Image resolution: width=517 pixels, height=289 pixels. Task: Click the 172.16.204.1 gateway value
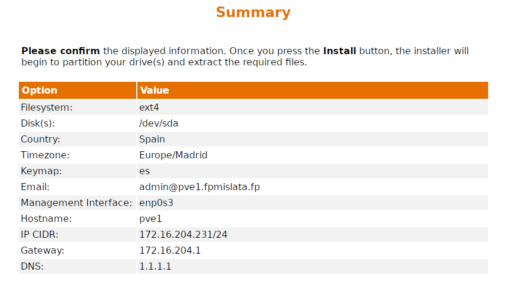tap(170, 251)
